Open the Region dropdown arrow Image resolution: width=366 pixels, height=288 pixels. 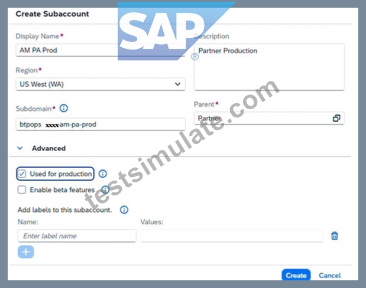tap(177, 84)
